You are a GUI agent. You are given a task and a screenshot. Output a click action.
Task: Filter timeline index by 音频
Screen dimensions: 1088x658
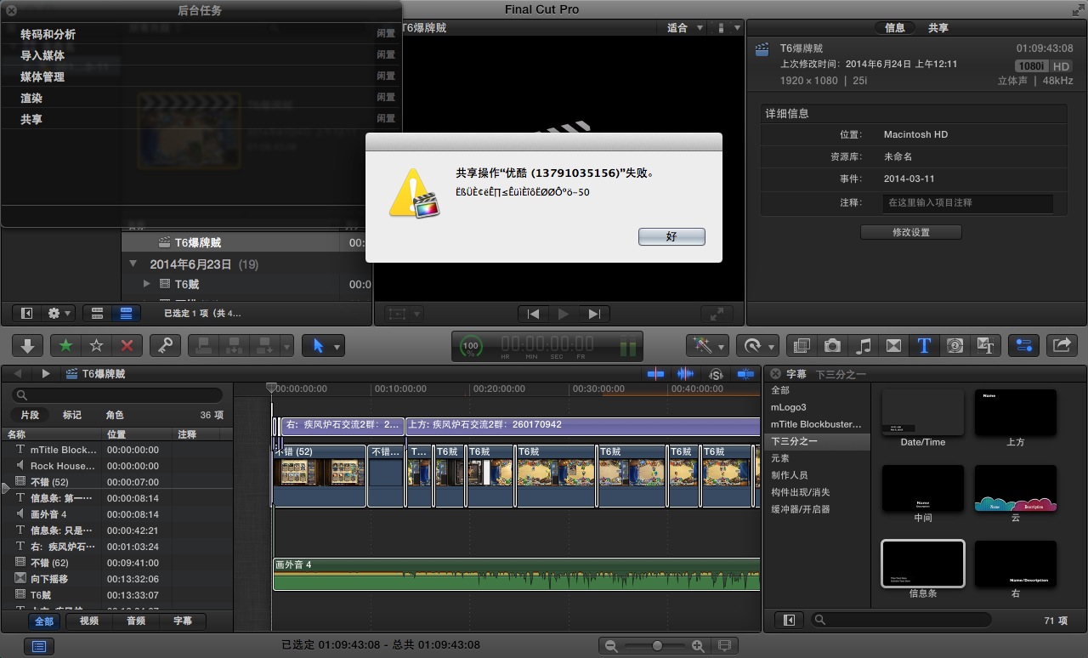click(x=136, y=621)
